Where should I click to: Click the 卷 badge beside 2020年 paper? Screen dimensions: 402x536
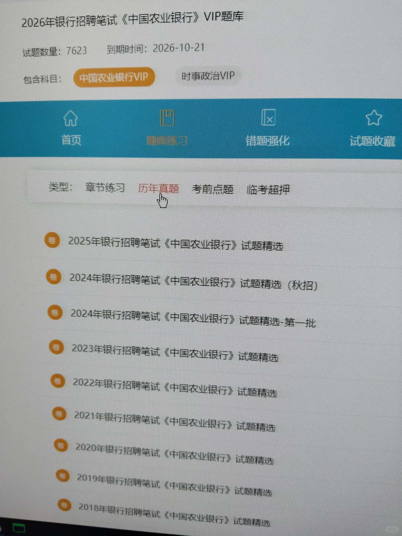(61, 445)
